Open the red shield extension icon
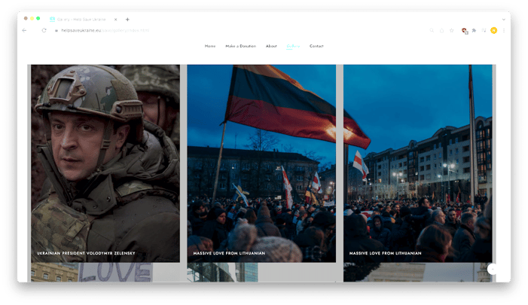Viewport: 528px width, 305px height. click(x=465, y=31)
